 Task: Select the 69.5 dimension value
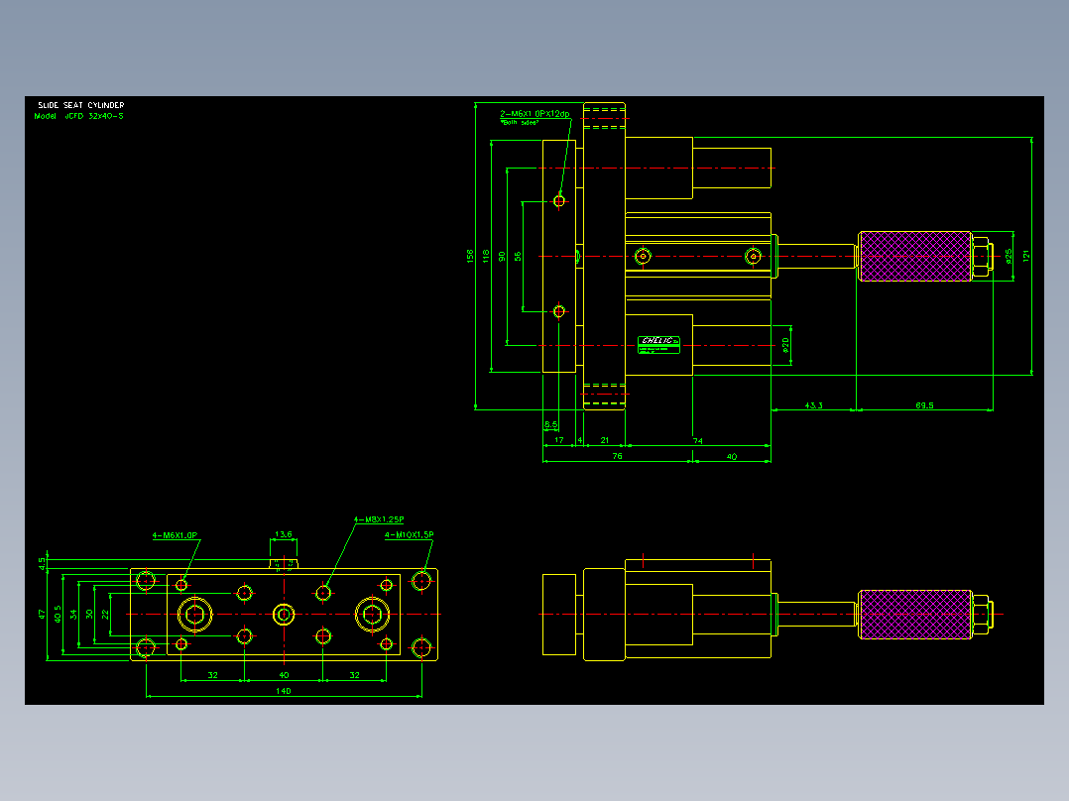point(924,404)
